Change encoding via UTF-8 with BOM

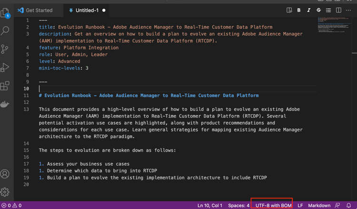(273, 205)
